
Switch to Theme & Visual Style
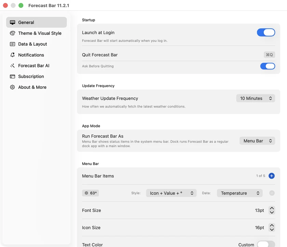click(37, 33)
